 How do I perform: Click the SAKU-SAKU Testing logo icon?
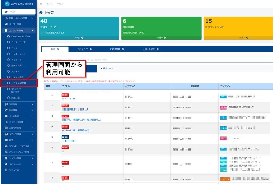tap(7, 4)
